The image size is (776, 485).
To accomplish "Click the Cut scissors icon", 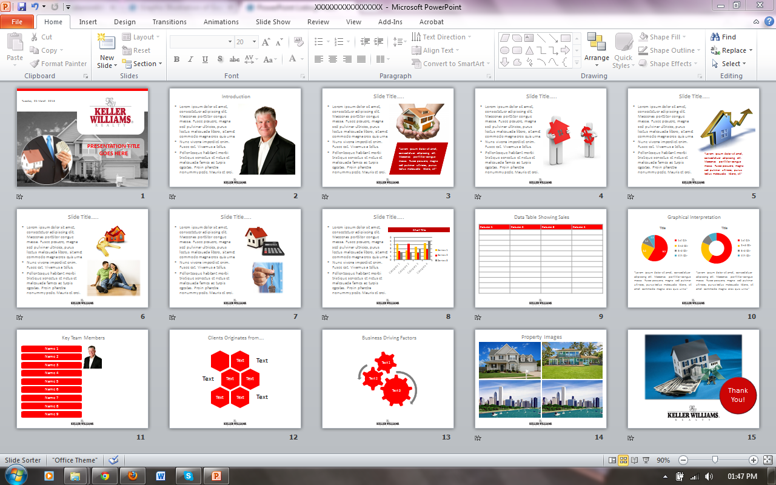I will (x=35, y=37).
